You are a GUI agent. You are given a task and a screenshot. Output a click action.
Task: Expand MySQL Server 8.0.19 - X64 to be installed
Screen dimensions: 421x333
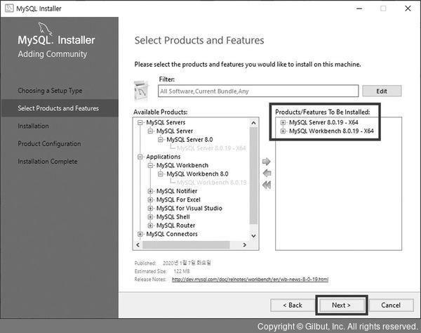(283, 122)
